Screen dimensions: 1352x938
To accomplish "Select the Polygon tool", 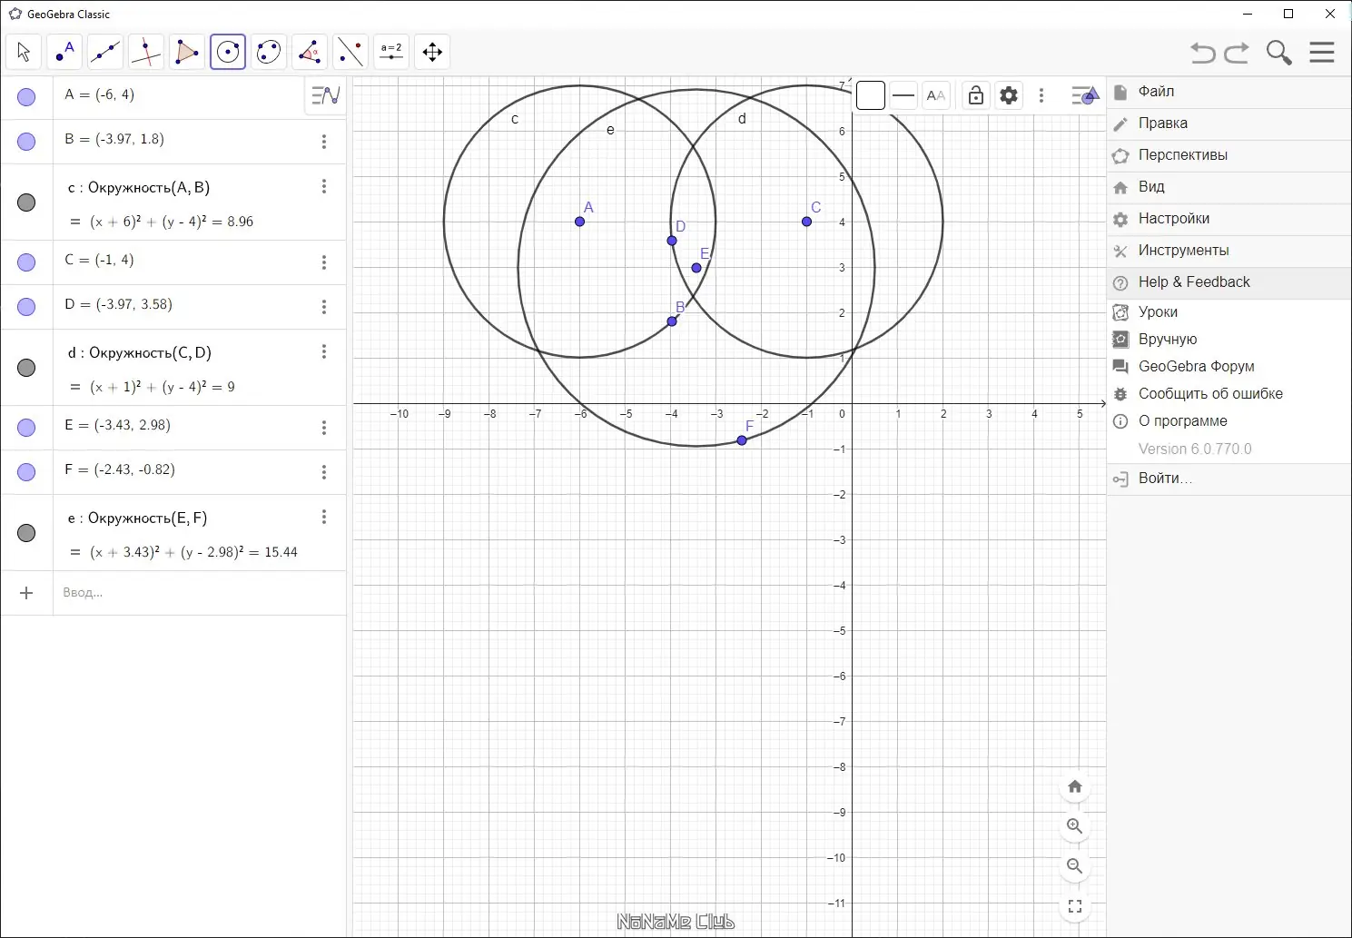I will tap(187, 52).
